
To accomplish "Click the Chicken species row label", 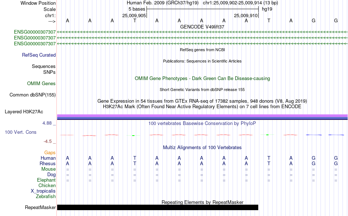I will click(x=47, y=185).
